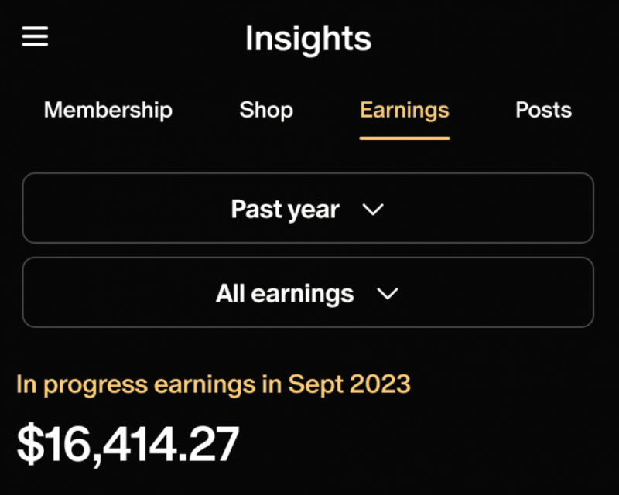The height and width of the screenshot is (495, 619).
Task: Click the "Past year" label text
Action: [285, 210]
